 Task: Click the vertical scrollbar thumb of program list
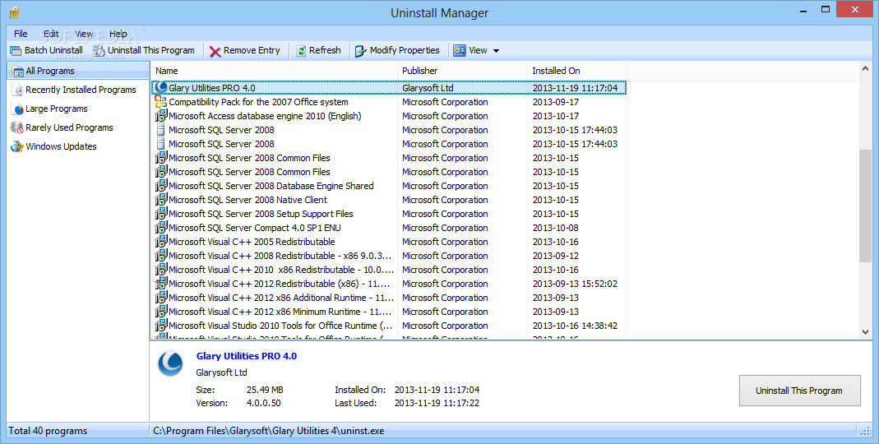pos(865,206)
